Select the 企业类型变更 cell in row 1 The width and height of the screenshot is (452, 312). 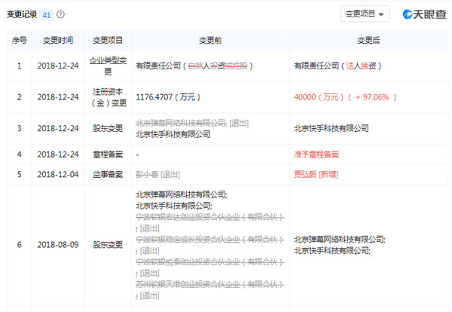(108, 66)
